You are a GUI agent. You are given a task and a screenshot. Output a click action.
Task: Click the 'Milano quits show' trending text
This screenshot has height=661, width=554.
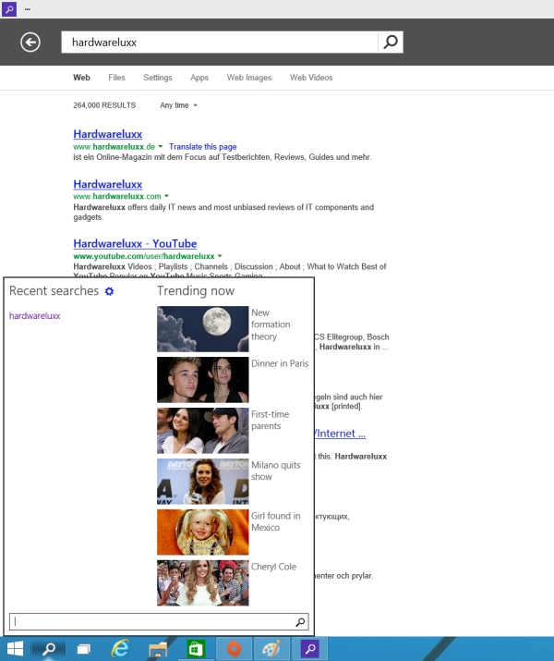click(x=276, y=471)
